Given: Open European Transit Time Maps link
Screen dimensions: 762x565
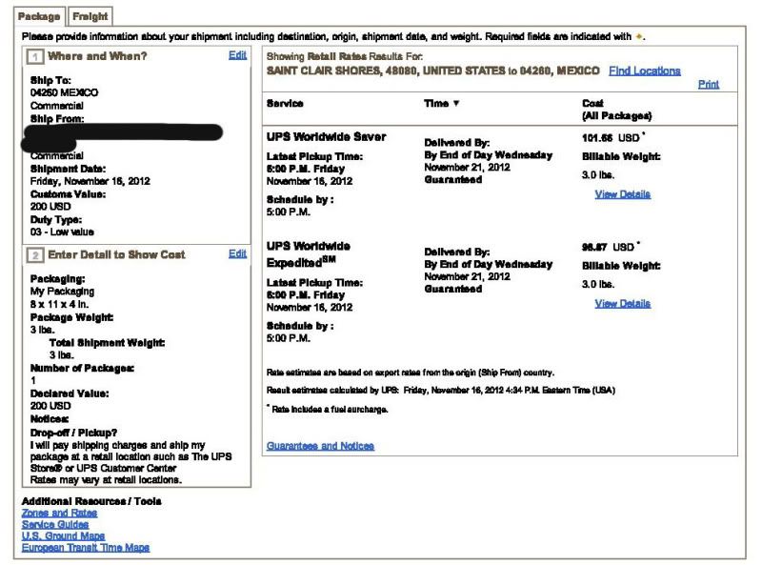Looking at the screenshot, I should 86,548.
